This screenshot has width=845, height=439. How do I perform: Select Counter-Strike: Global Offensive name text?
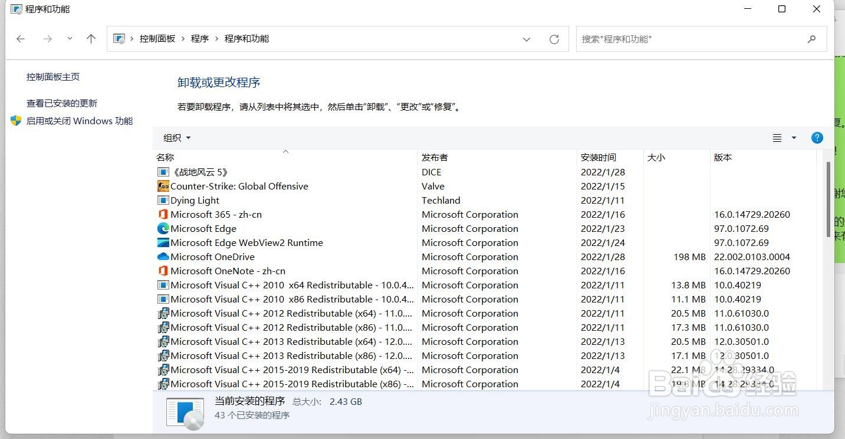coord(239,187)
